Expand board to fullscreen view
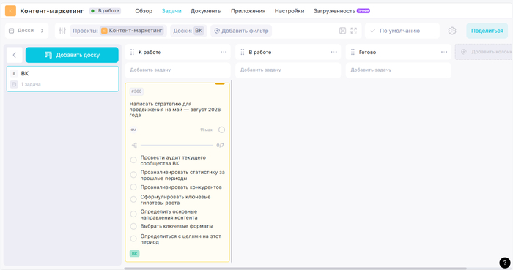This screenshot has height=270, width=513. (x=354, y=31)
